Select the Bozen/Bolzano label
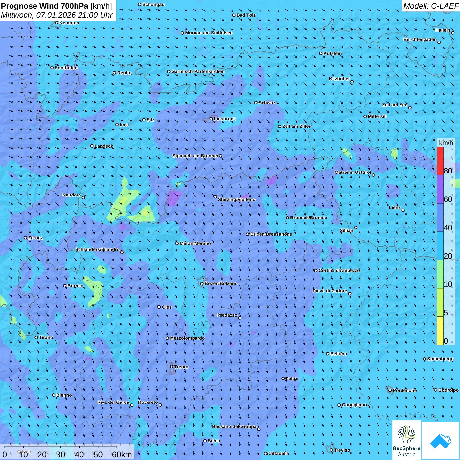This screenshot has width=460, height=460. (221, 283)
